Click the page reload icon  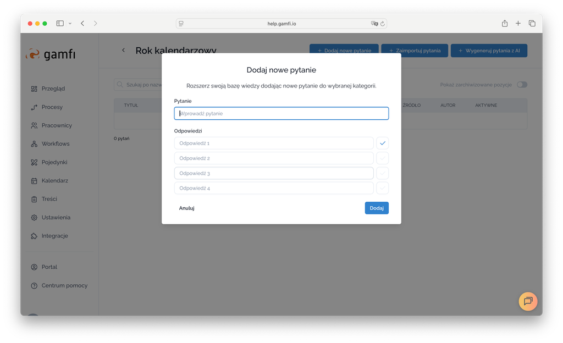click(x=383, y=24)
